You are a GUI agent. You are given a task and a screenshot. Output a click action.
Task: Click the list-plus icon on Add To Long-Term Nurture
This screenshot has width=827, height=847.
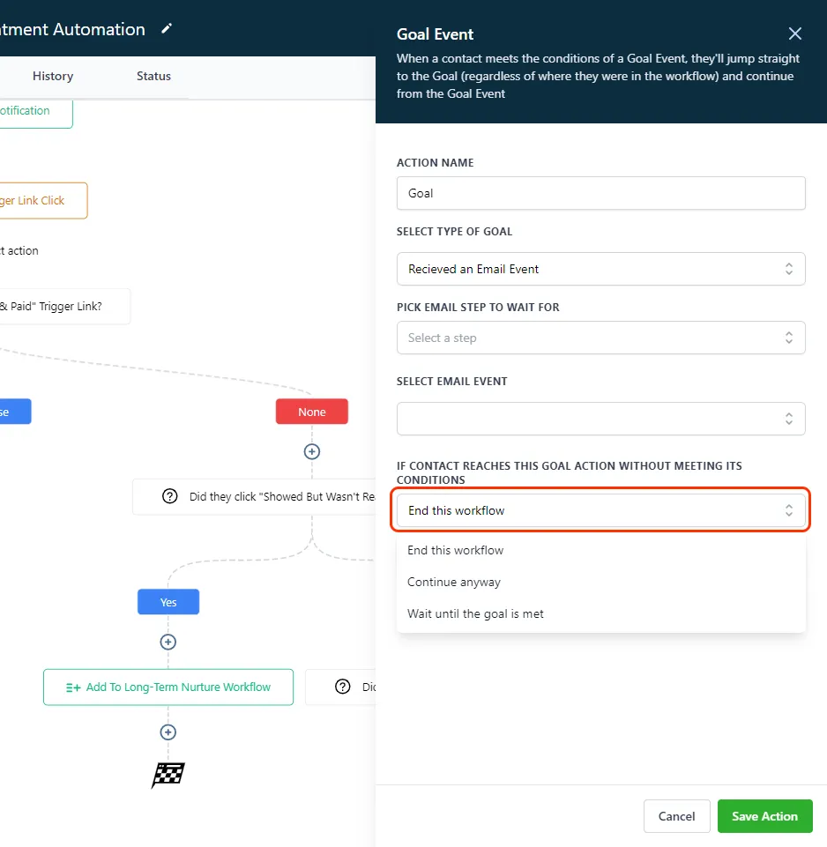(73, 687)
